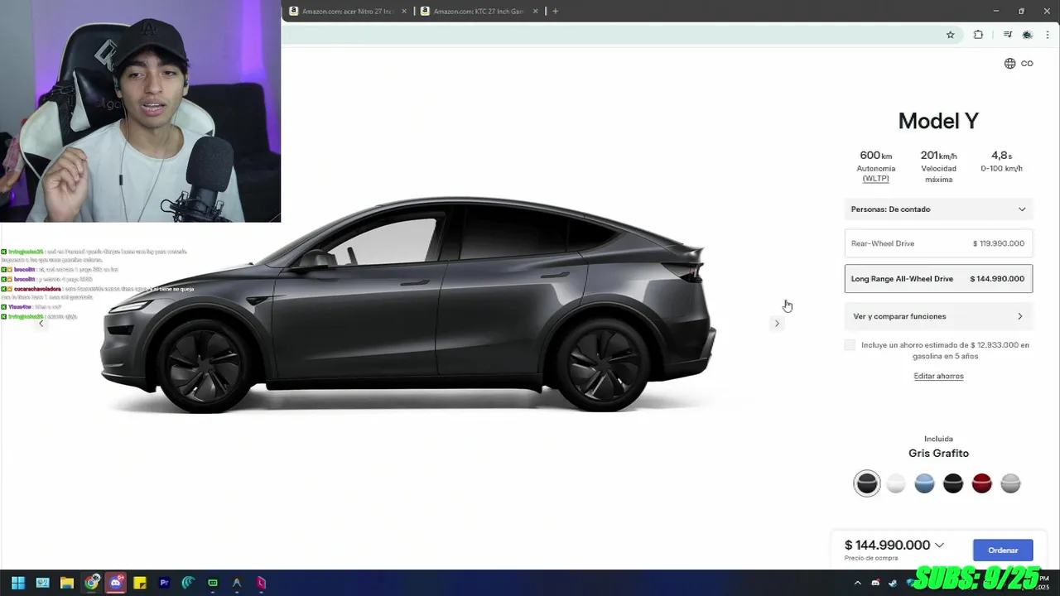
Task: Choose the black paint color
Action: tap(953, 483)
